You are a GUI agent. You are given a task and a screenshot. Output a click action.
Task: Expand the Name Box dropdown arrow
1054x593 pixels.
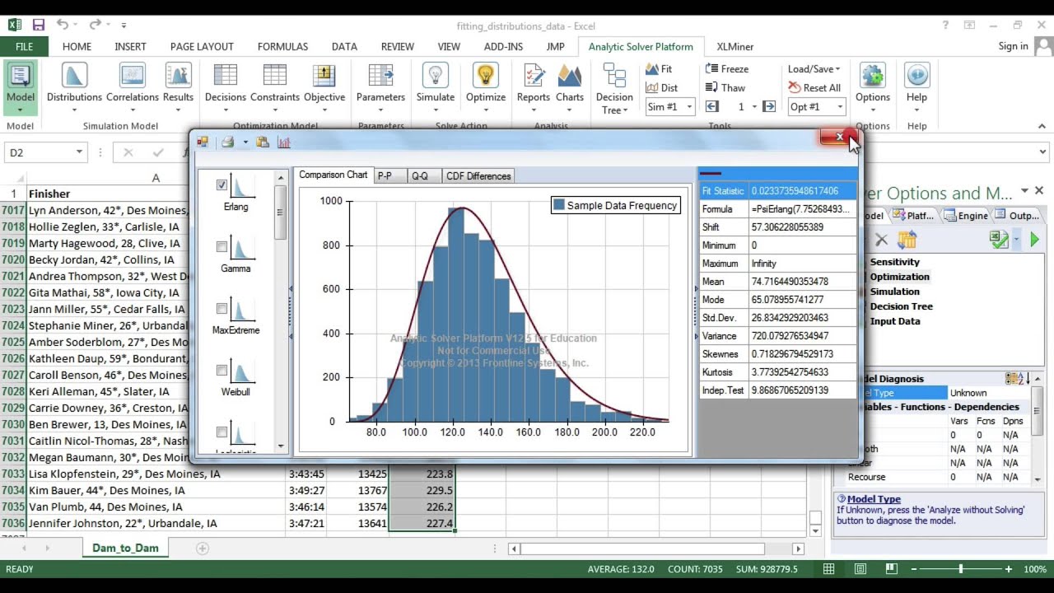point(79,152)
